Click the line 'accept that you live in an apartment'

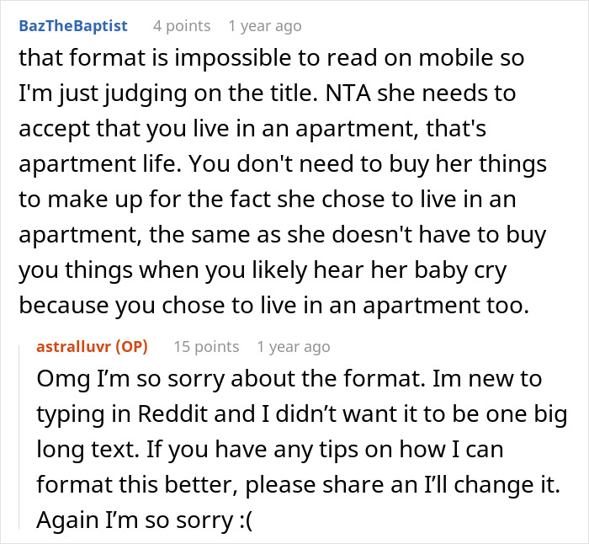(x=252, y=129)
